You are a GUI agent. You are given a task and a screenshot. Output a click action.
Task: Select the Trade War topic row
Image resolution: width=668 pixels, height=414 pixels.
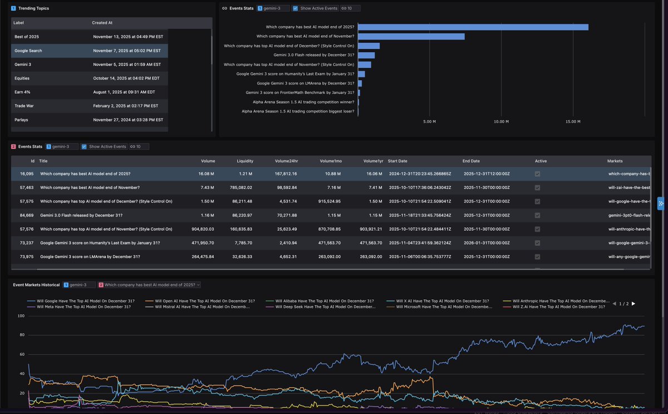click(89, 106)
